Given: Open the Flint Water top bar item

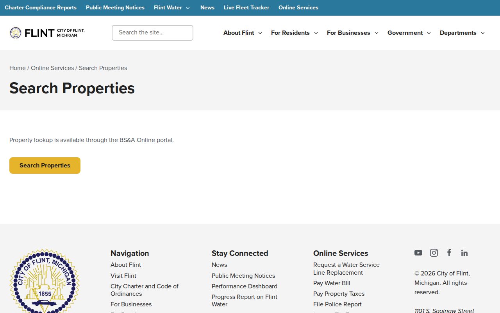Looking at the screenshot, I should tap(168, 7).
